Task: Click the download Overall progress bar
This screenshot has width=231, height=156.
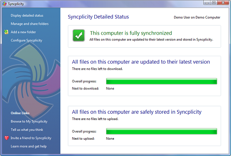Action: (161, 81)
